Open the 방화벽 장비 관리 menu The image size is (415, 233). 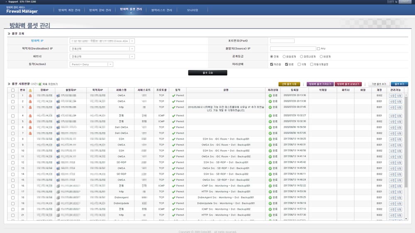pos(100,10)
